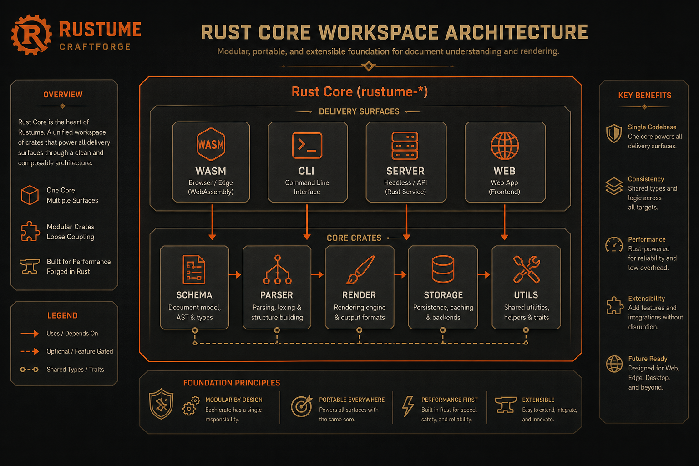
Task: Open the SCHEMA crate card title
Action: (194, 295)
